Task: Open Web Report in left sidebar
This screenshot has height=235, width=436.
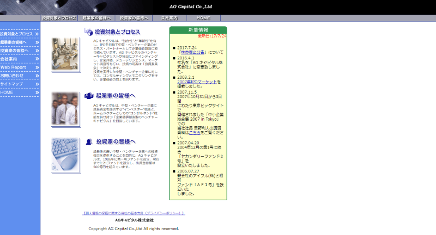Action: coord(13,67)
